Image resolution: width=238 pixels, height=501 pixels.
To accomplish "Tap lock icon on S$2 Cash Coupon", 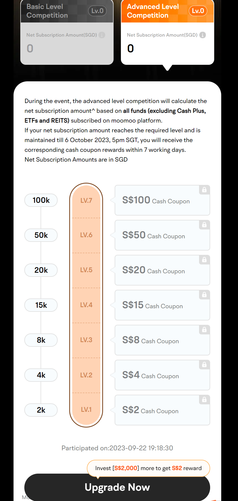I will tap(204, 400).
